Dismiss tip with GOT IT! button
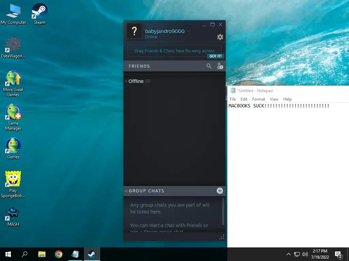This screenshot has height=261, width=349. click(x=215, y=56)
